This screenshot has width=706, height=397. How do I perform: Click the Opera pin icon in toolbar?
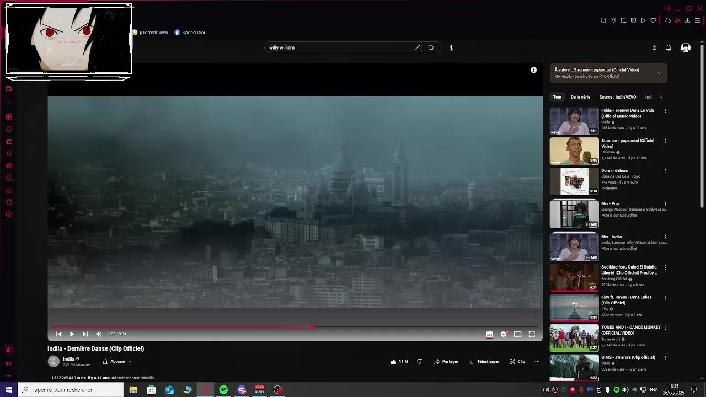[613, 20]
